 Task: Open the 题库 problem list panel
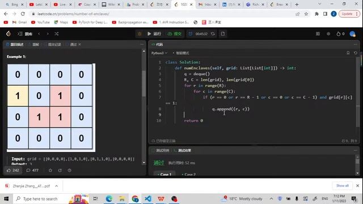pos(25,34)
